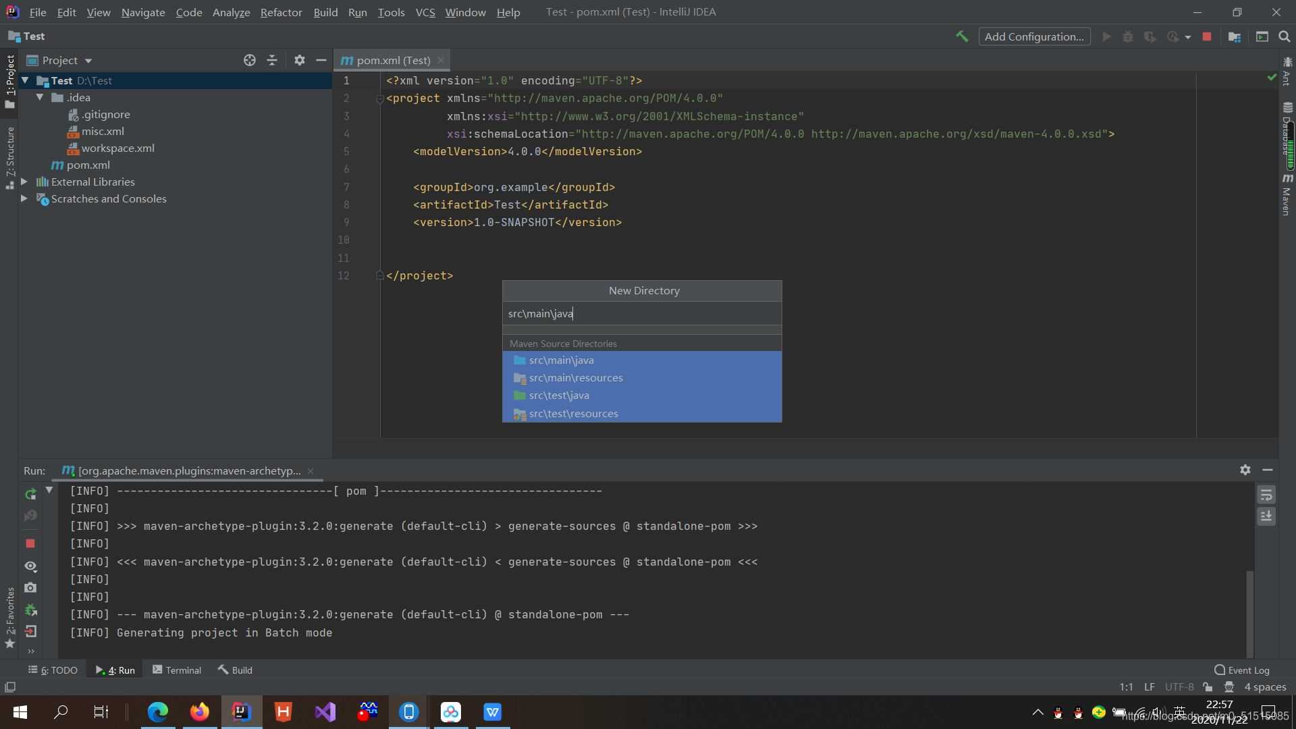The height and width of the screenshot is (729, 1296).
Task: Click the search everywhere magnifier icon
Action: [1284, 36]
